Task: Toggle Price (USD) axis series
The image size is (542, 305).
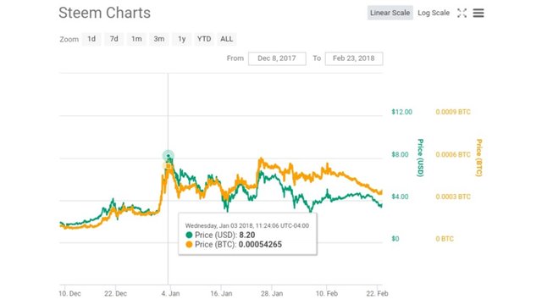Action: coord(420,158)
